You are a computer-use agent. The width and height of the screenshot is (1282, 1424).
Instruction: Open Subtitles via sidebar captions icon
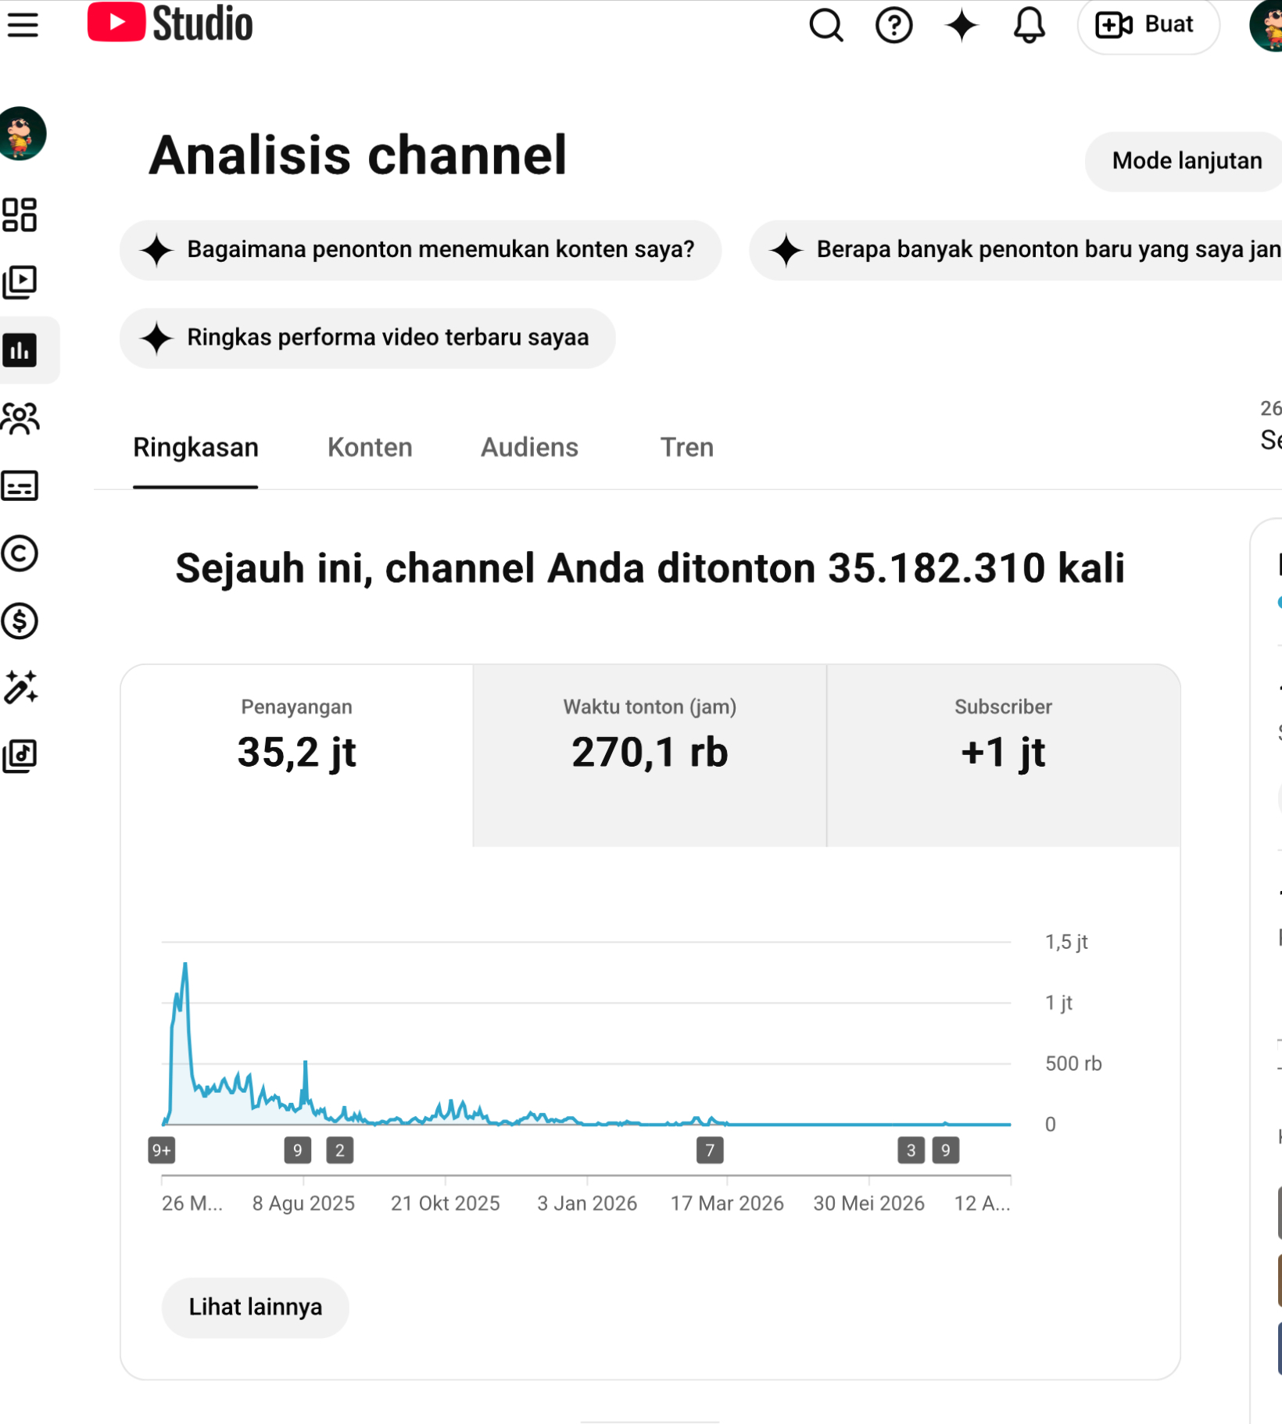pyautogui.click(x=20, y=485)
